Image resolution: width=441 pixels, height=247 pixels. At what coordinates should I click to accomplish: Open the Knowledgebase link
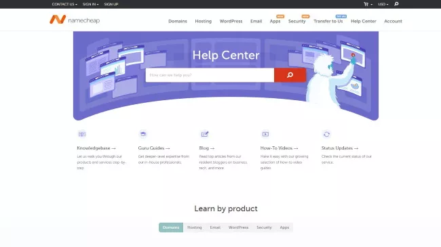pos(96,148)
